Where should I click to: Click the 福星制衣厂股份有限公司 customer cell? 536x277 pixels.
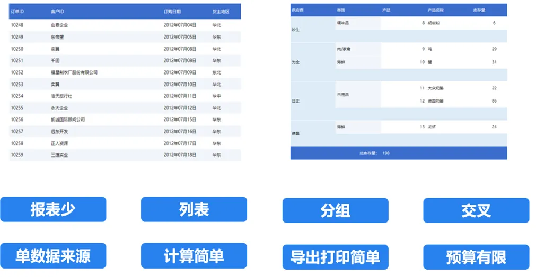(x=74, y=72)
